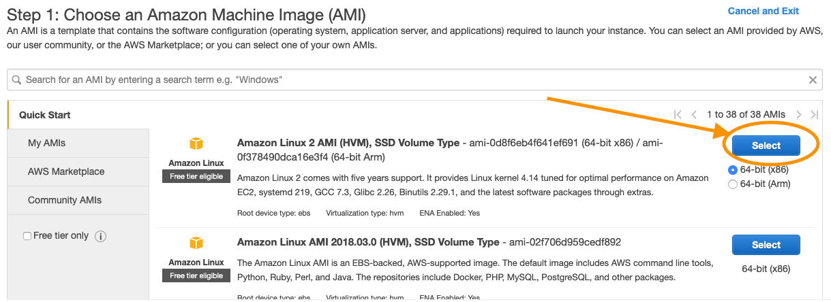This screenshot has height=302, width=831.
Task: Click Amazon Linux AMI 2018.03.0 box icon
Action: [196, 244]
